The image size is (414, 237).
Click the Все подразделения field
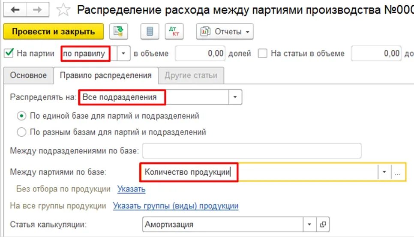pyautogui.click(x=154, y=97)
